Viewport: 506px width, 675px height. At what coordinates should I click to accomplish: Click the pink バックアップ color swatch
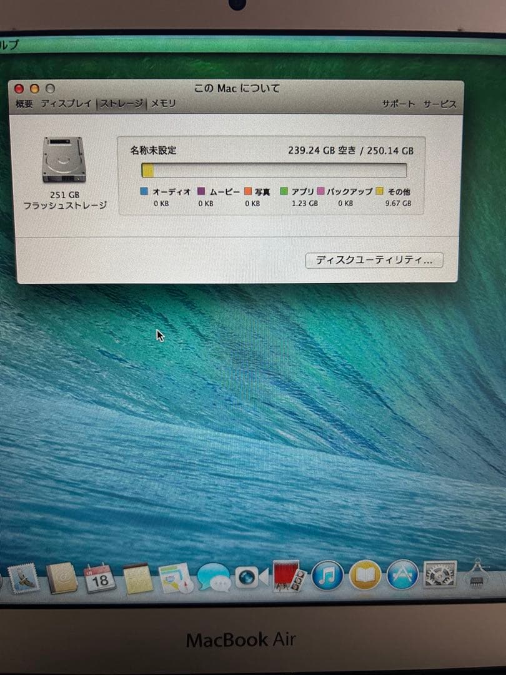pos(320,191)
